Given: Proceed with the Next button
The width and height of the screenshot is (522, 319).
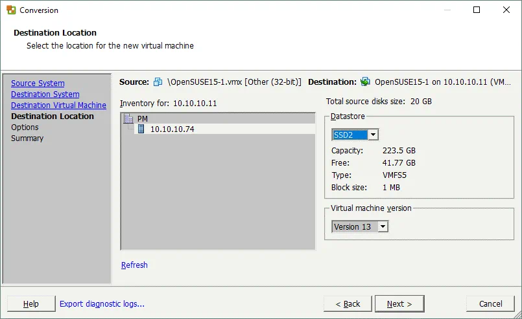Looking at the screenshot, I should pyautogui.click(x=399, y=303).
